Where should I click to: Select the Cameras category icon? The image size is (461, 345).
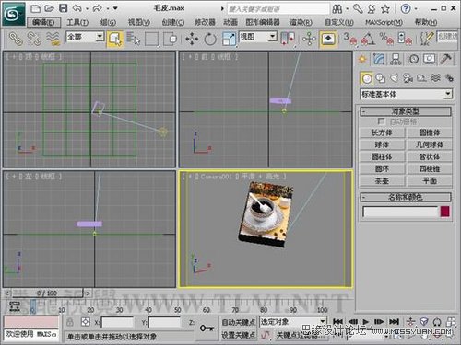(x=408, y=78)
